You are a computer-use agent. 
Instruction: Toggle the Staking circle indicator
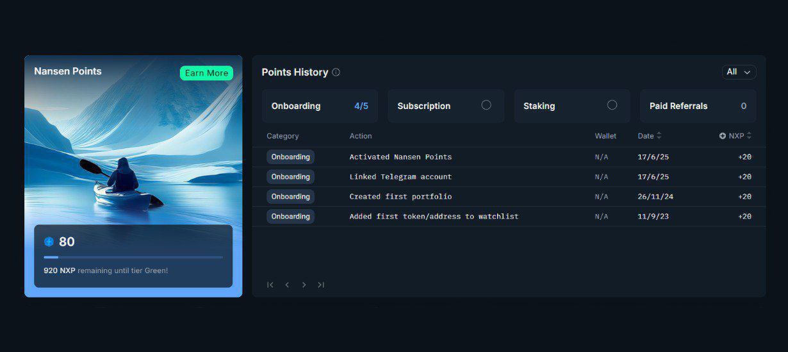click(612, 105)
